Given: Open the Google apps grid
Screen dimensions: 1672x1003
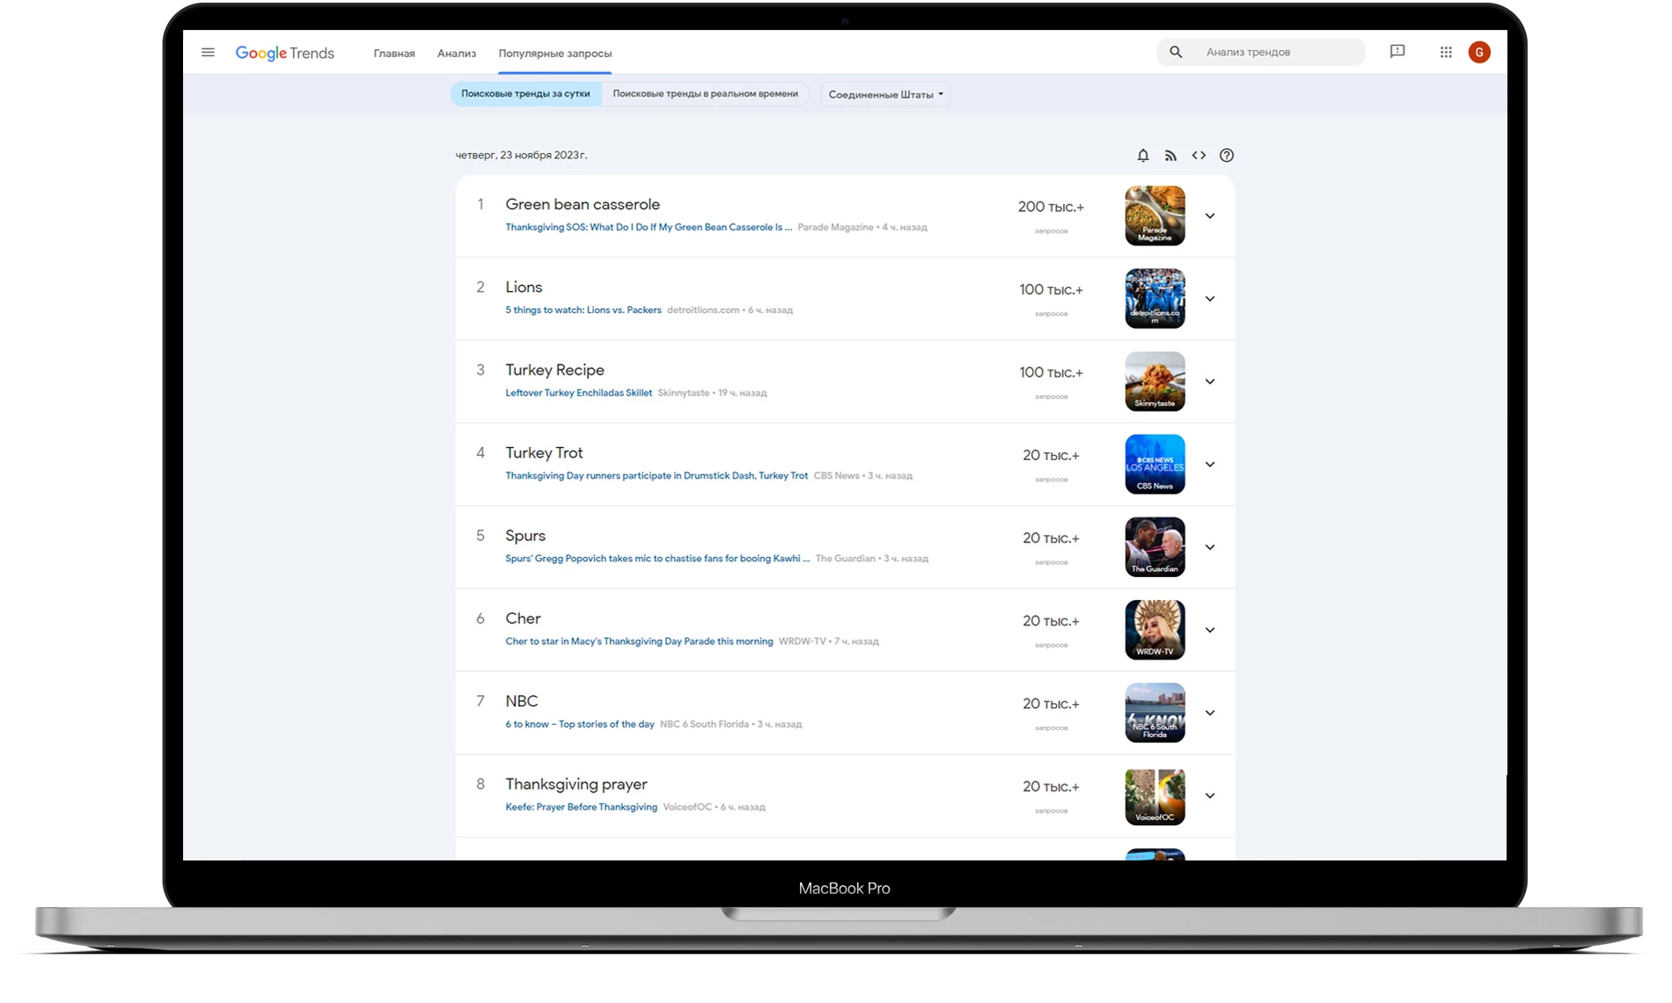Looking at the screenshot, I should point(1446,52).
